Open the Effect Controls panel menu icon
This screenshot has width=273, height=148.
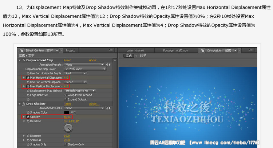(x=111, y=50)
